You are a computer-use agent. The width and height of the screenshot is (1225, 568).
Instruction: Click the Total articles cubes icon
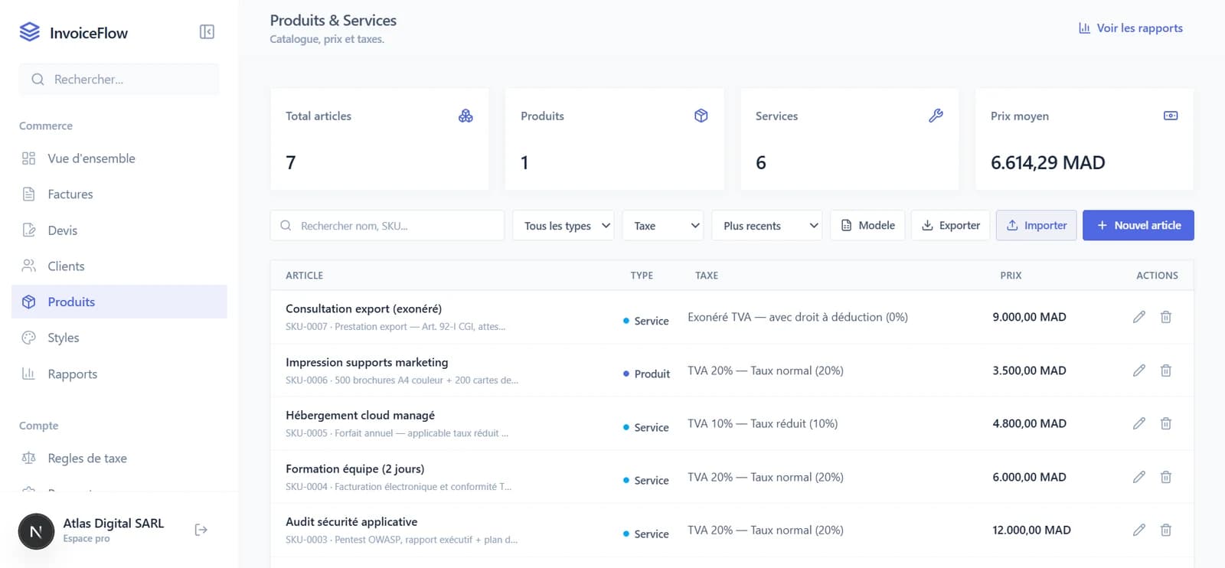(465, 116)
